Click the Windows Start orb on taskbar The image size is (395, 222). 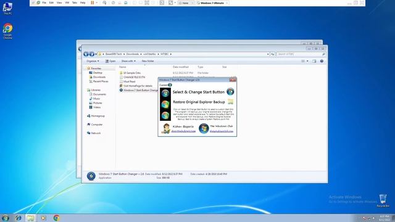[x=6, y=218]
